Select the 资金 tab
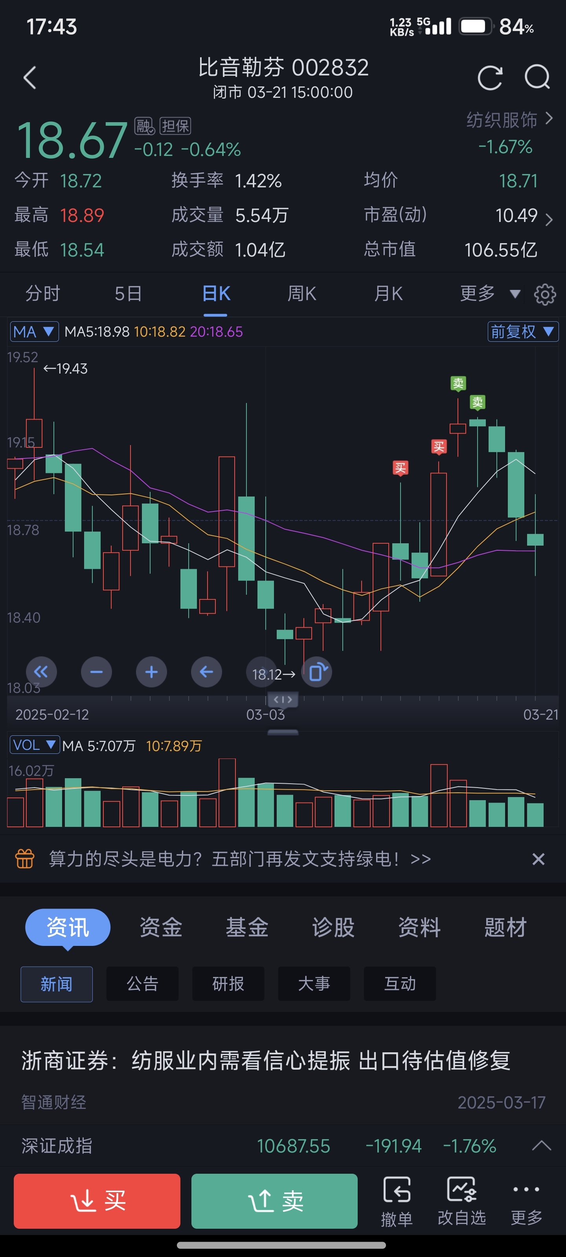Viewport: 566px width, 1257px height. pos(161,927)
